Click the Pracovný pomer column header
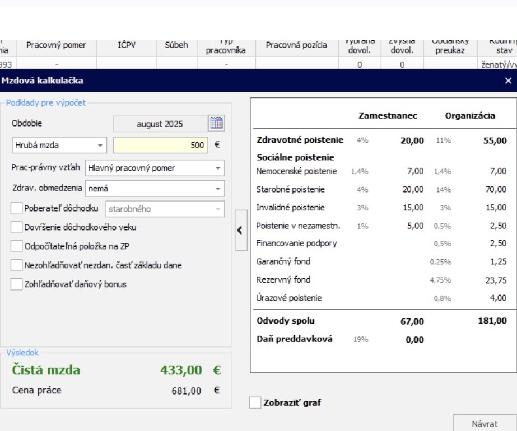Viewport: 517px width, 431px height. (x=56, y=45)
